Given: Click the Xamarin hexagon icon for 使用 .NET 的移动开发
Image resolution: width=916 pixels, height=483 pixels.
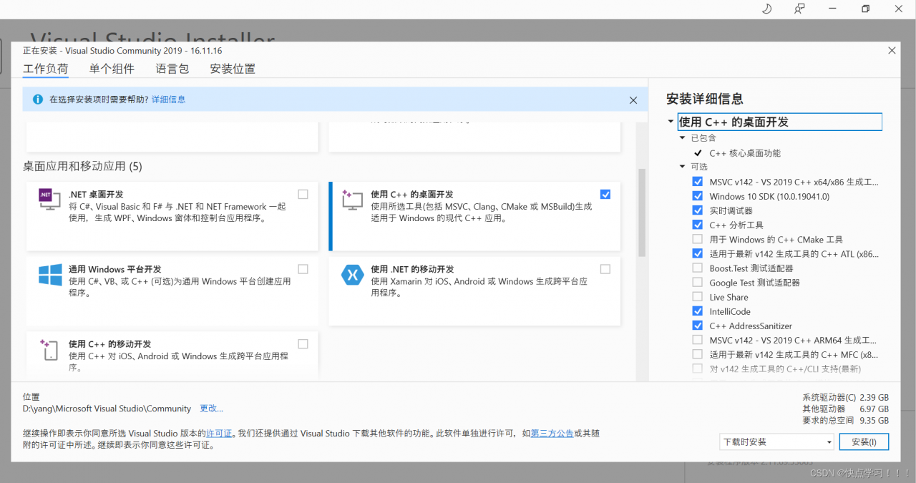Looking at the screenshot, I should [353, 275].
